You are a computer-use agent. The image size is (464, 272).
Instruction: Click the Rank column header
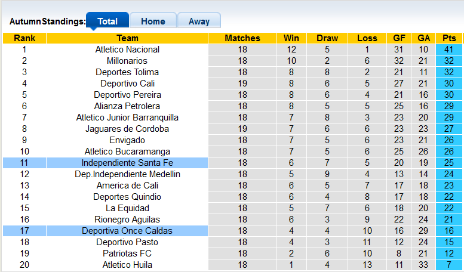tap(24, 38)
